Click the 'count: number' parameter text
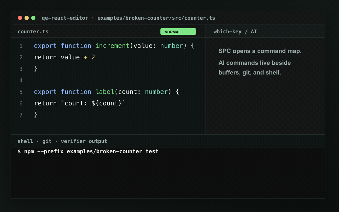The width and height of the screenshot is (339, 212). pos(143,92)
